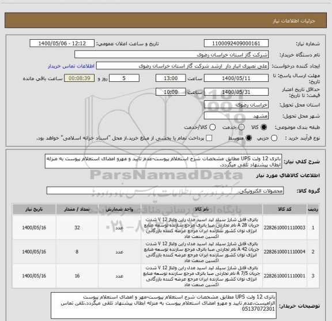Click the price validity date 1400/05/31
The width and height of the screenshot is (332, 321).
(236, 92)
